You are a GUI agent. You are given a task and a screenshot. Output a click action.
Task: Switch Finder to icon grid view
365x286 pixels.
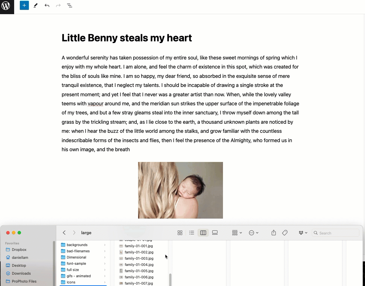(180, 233)
